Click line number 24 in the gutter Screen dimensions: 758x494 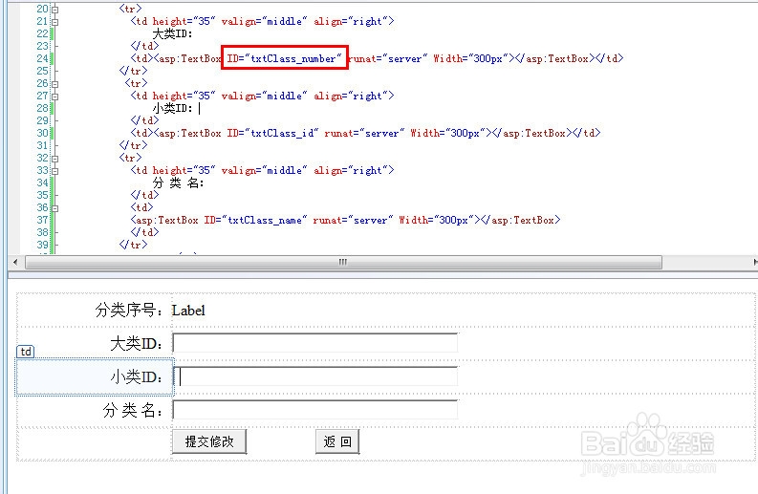pos(43,58)
